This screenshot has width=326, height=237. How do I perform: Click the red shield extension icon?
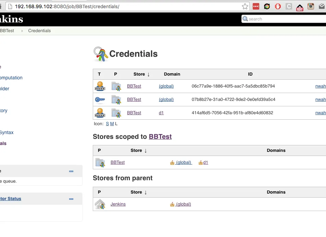(278, 6)
